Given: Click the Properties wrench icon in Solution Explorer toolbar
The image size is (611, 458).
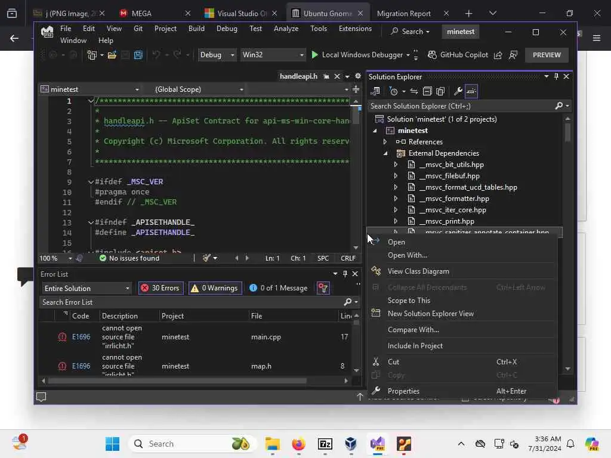Looking at the screenshot, I should click(458, 91).
